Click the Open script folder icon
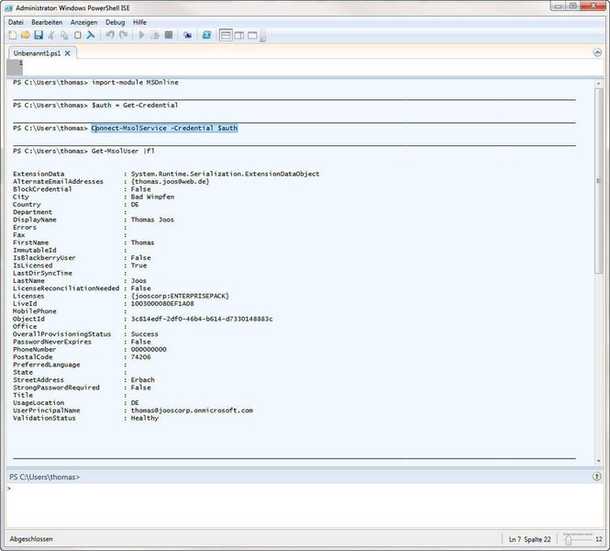This screenshot has width=610, height=551. tap(26, 36)
